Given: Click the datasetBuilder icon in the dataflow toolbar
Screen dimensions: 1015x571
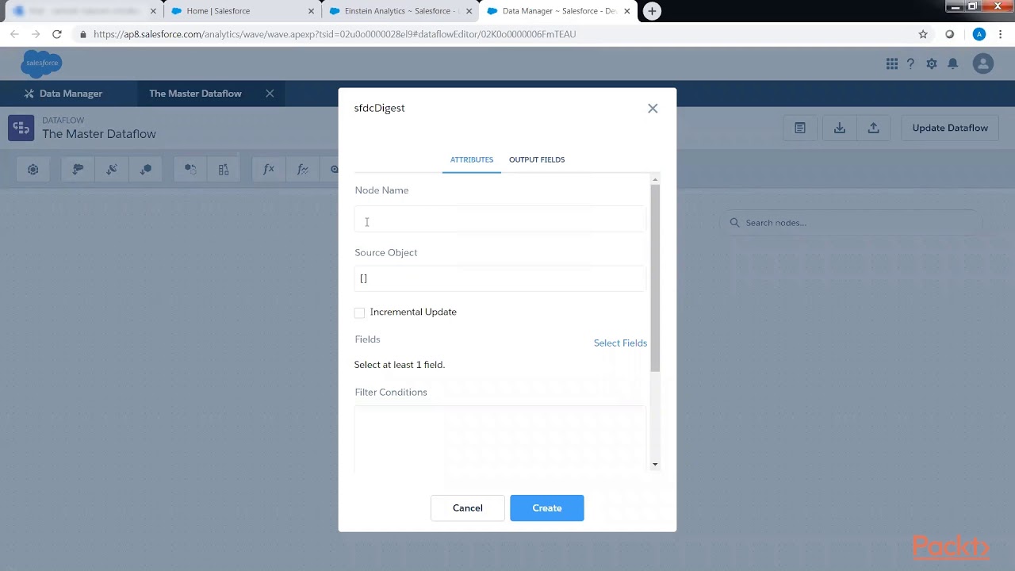Looking at the screenshot, I should (x=33, y=169).
